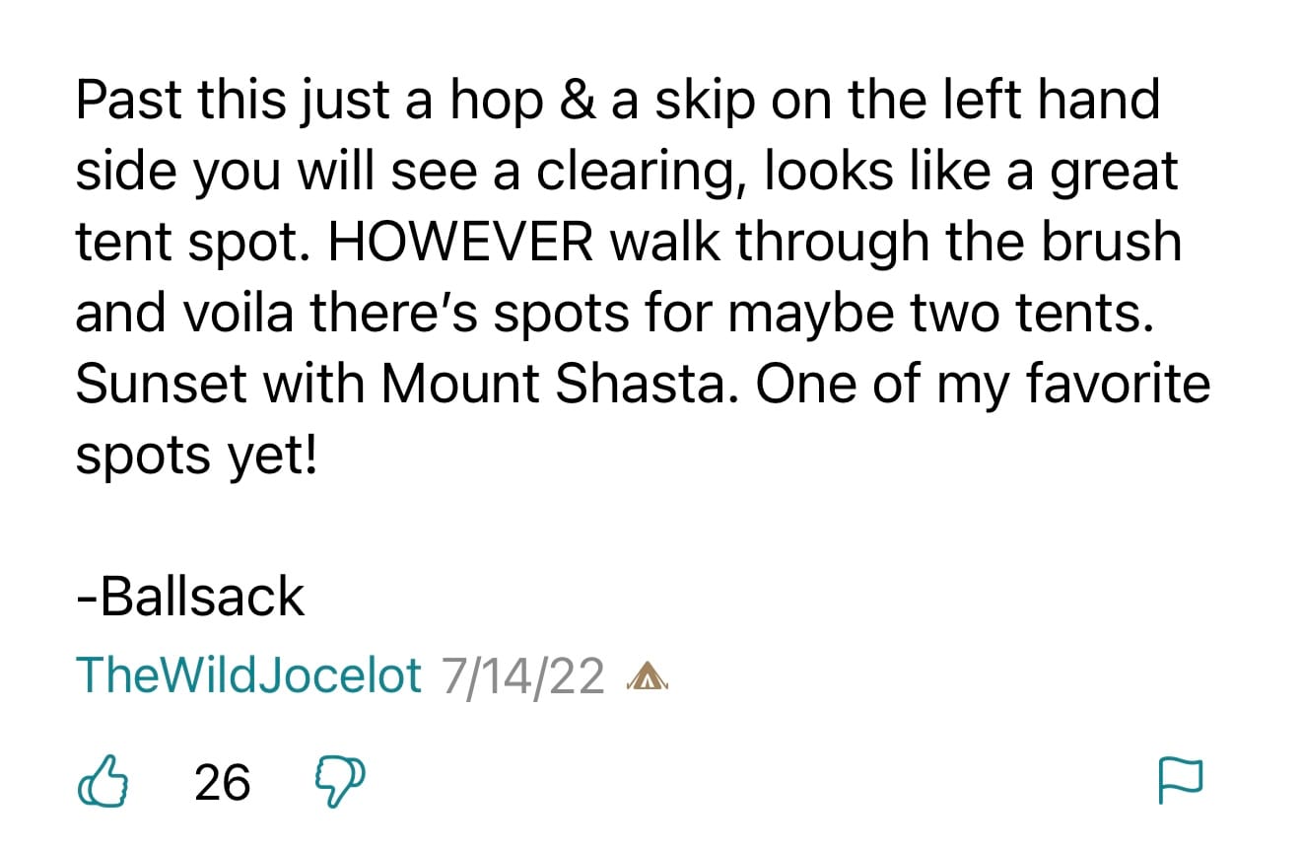Like the review with thumbs up icon
The width and height of the screenshot is (1301, 850).
(x=103, y=781)
